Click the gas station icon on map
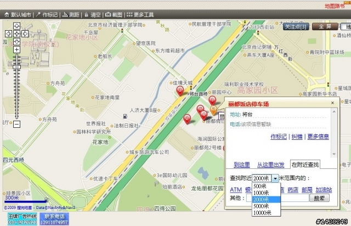The image size is (351, 226). coord(125,116)
